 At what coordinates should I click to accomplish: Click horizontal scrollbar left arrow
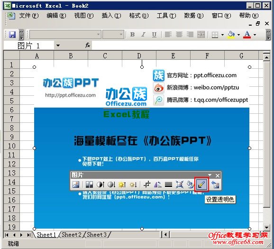click(x=165, y=235)
